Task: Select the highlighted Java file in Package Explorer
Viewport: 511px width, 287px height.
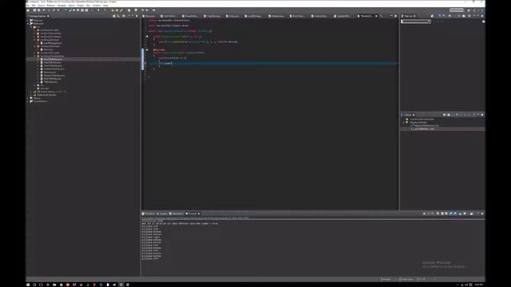Action: [x=52, y=59]
